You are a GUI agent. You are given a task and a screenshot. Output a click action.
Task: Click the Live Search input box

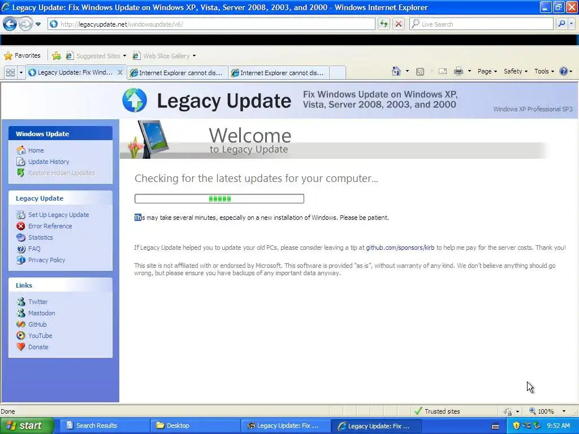point(482,24)
